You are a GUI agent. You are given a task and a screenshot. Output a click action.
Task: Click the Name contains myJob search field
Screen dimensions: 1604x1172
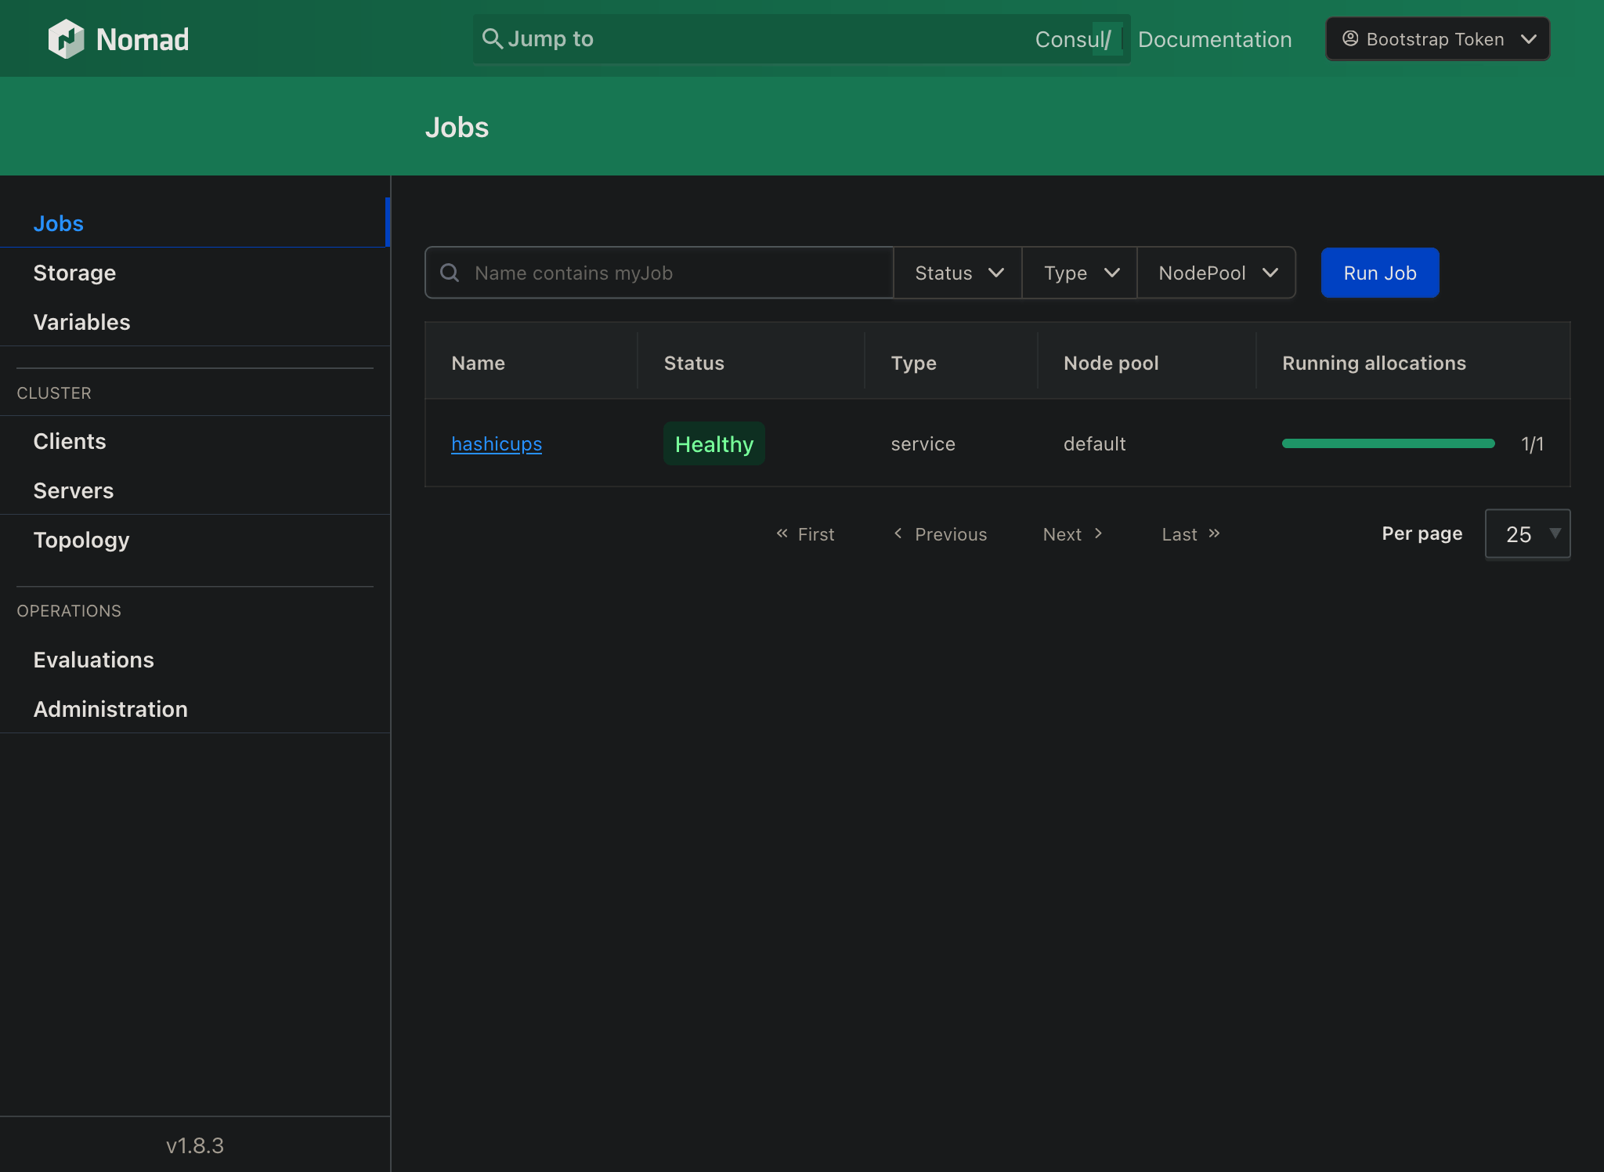(x=658, y=273)
